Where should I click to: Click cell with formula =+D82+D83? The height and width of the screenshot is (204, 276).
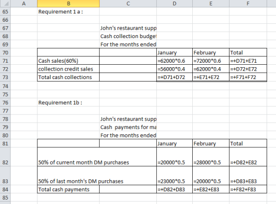point(174,189)
